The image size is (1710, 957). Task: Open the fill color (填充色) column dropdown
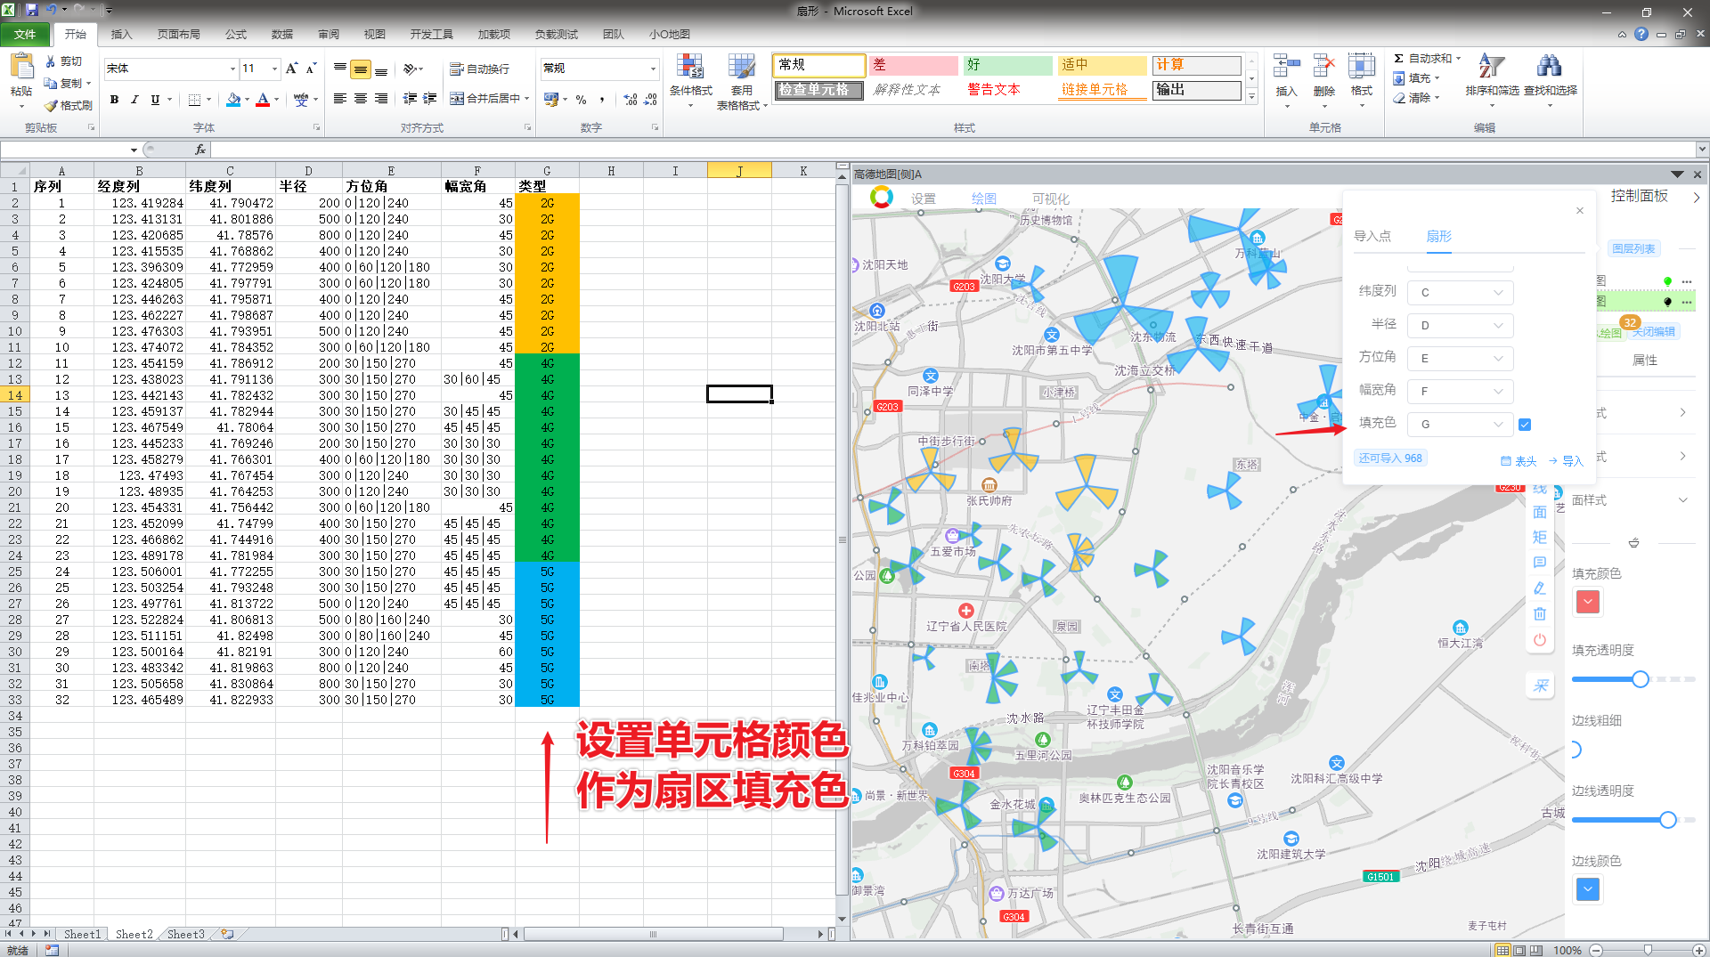pyautogui.click(x=1461, y=424)
